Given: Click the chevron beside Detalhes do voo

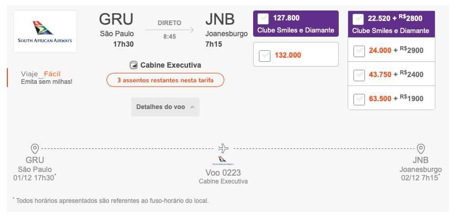Looking at the screenshot, I should click(192, 107).
